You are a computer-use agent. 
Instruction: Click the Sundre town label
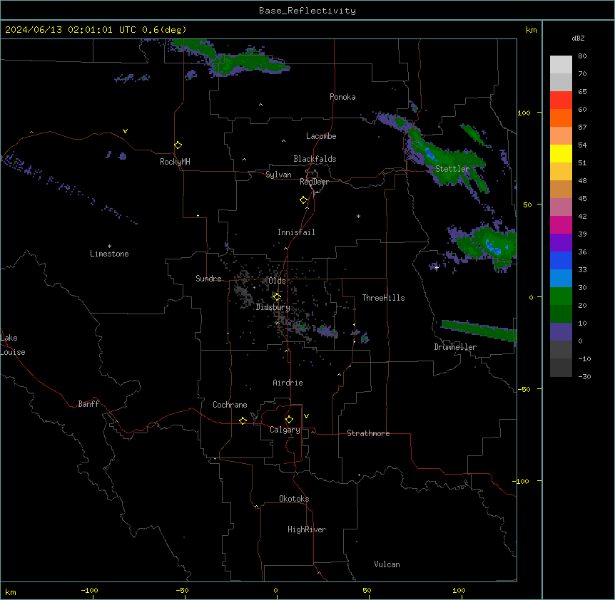(208, 279)
